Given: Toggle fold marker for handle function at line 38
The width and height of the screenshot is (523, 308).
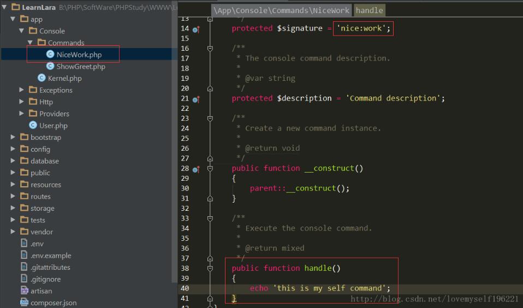Looking at the screenshot, I should click(x=210, y=268).
